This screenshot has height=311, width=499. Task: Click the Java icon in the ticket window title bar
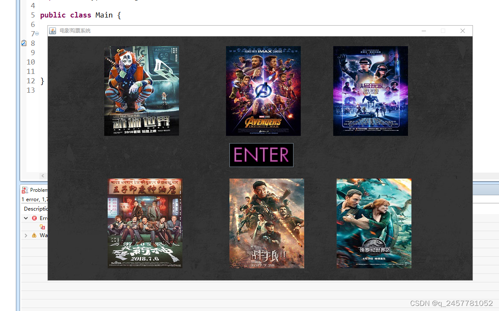click(x=53, y=31)
